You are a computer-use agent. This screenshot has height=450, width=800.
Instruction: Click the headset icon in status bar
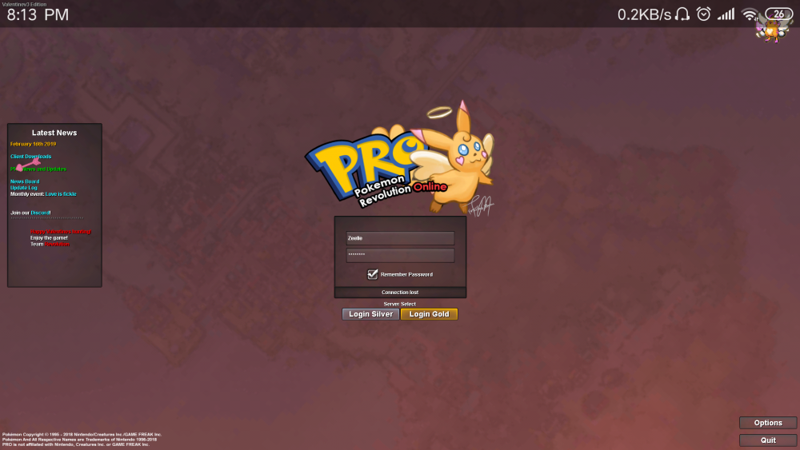682,14
